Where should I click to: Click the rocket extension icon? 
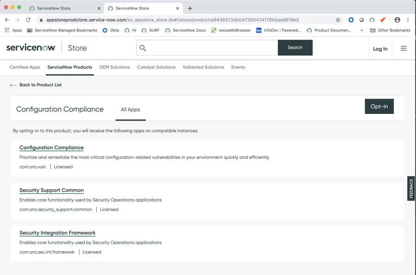(x=383, y=20)
